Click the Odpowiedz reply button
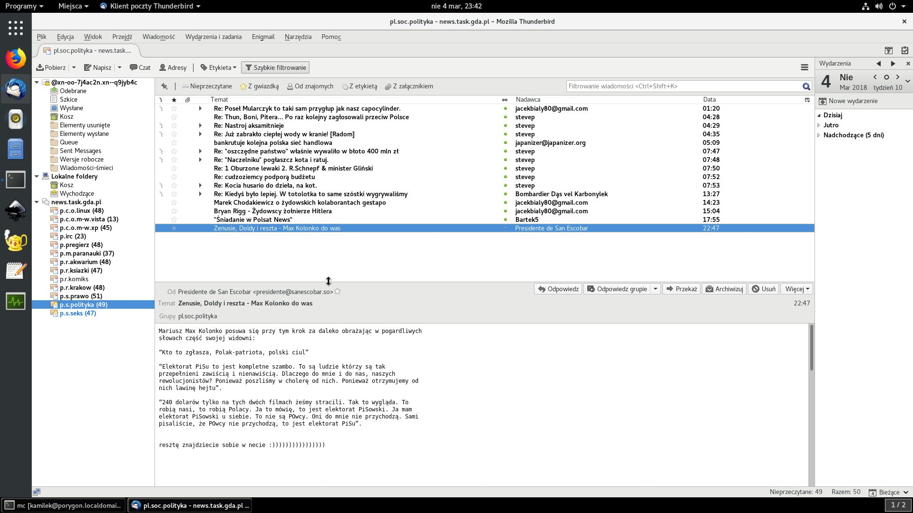Viewport: 913px width, 513px height. tap(558, 289)
